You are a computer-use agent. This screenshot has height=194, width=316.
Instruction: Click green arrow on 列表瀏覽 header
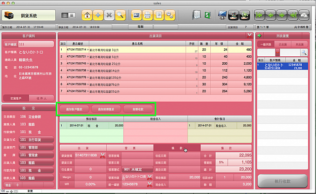(260, 36)
